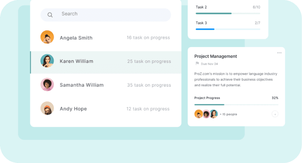Click the third member avatar on project card
The width and height of the screenshot is (302, 163).
coord(214,114)
